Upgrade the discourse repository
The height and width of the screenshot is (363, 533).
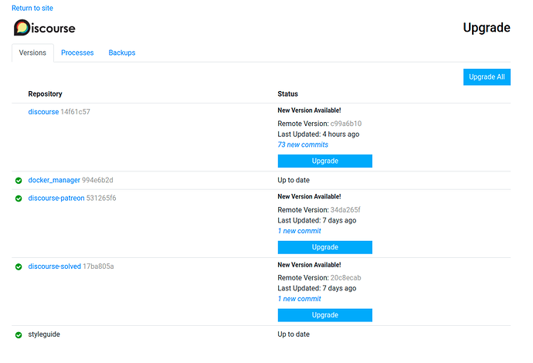tap(325, 161)
